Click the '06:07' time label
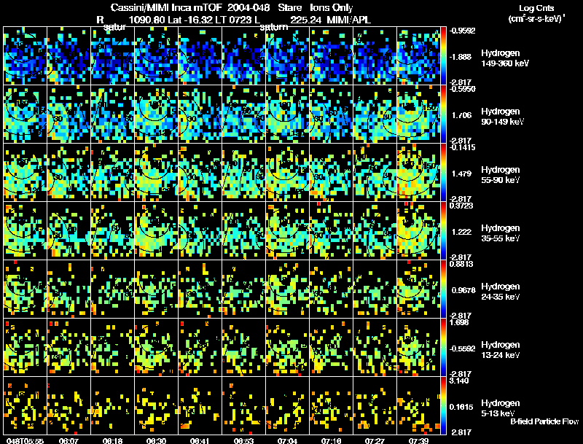 (69, 441)
